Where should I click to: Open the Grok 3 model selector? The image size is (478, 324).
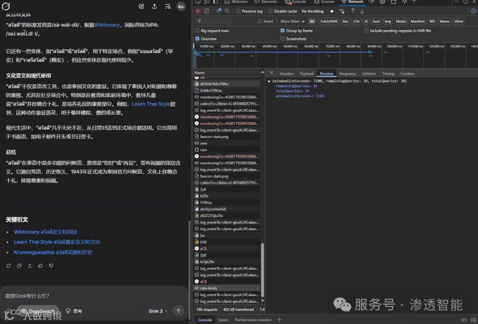click(158, 311)
